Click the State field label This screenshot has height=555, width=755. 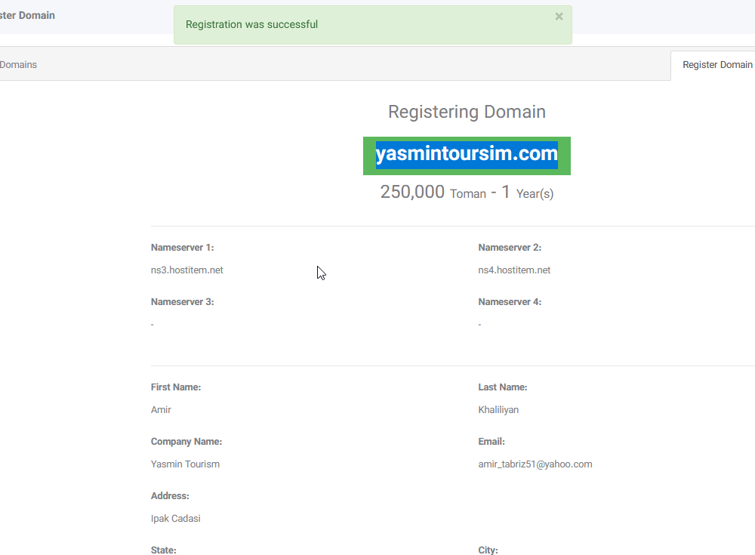163,550
